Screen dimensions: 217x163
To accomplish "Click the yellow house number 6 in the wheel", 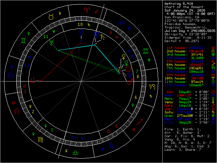I will point(136,97).
